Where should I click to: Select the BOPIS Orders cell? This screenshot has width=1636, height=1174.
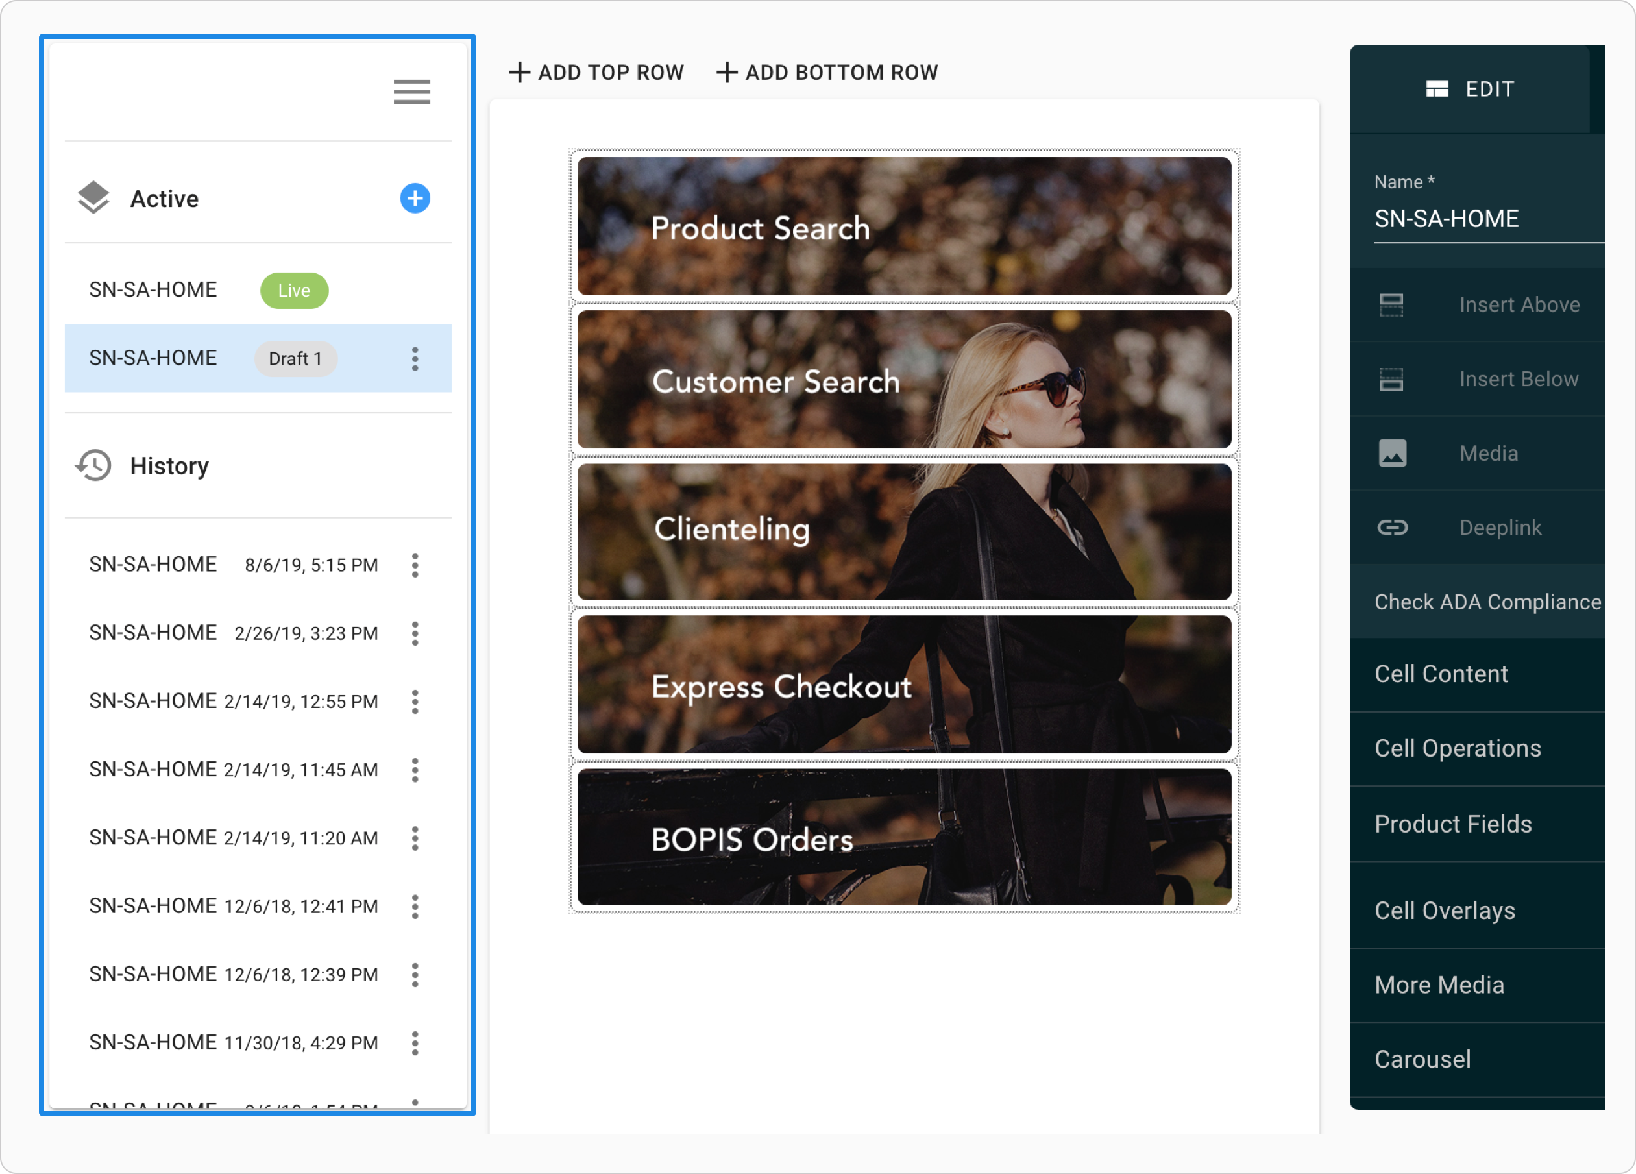(x=904, y=837)
